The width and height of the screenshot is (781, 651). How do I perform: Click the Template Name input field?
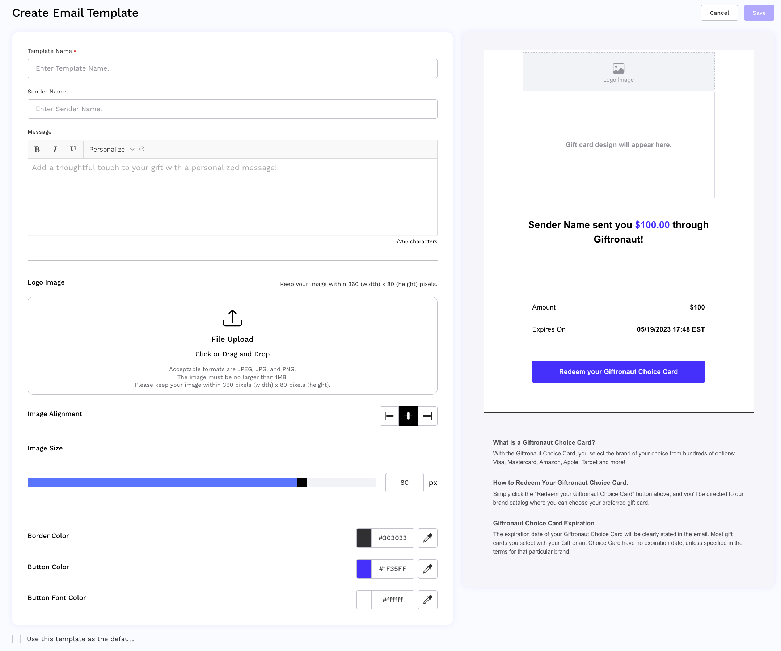point(232,68)
